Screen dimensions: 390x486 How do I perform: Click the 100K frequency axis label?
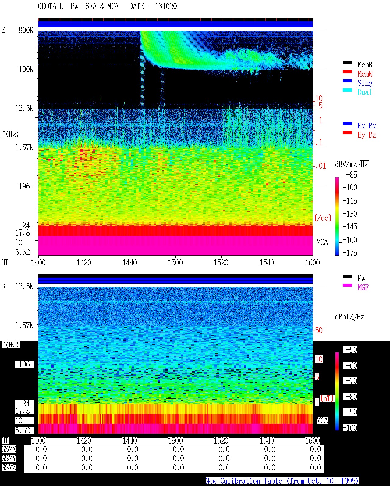26,69
